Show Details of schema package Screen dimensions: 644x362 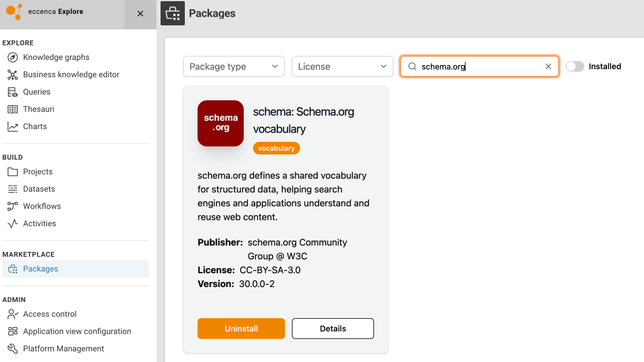point(333,329)
